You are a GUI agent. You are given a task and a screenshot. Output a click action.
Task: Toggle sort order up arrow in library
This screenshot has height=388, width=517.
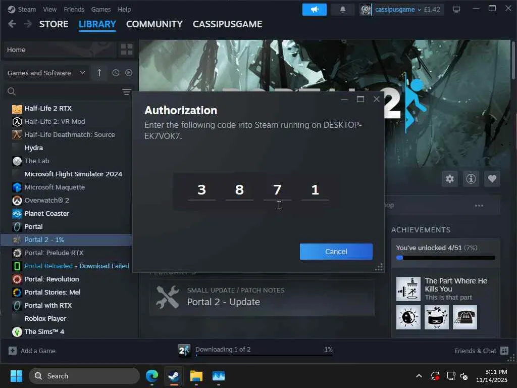(x=99, y=73)
